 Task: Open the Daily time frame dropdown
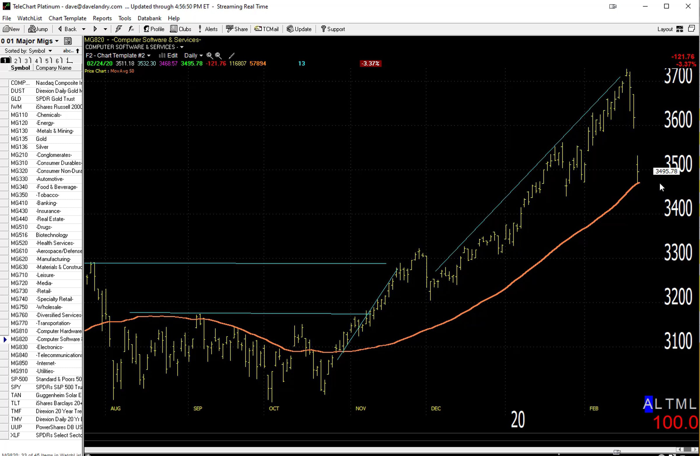(x=193, y=55)
